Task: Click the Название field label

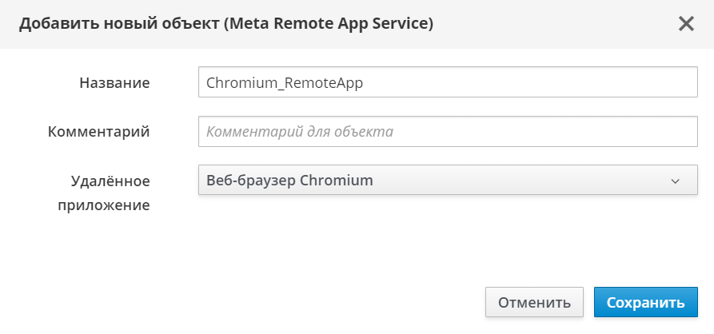Action: point(114,82)
